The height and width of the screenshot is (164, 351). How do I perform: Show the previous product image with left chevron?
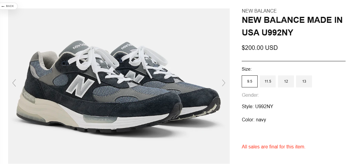[x=14, y=83]
